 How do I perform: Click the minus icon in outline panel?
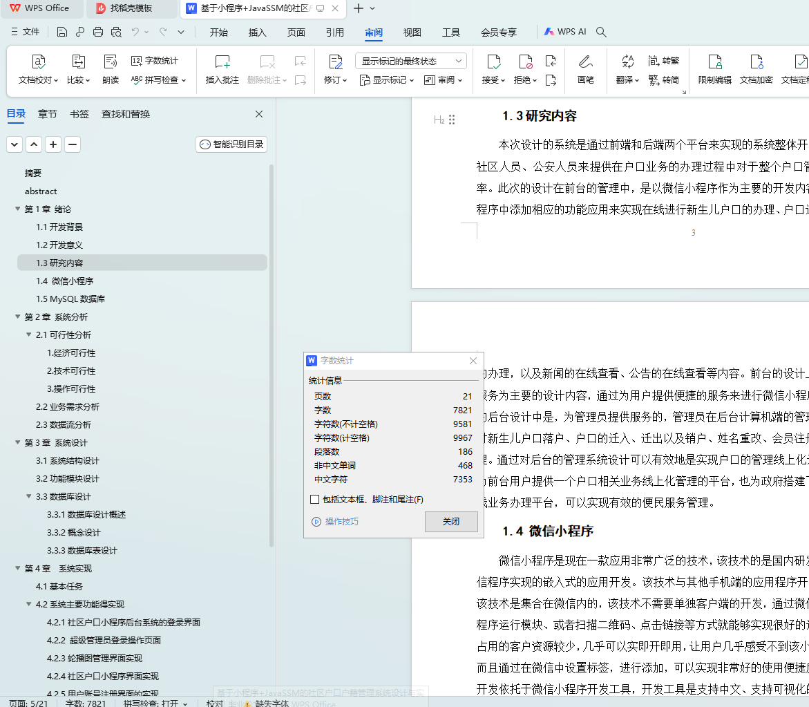[x=73, y=144]
